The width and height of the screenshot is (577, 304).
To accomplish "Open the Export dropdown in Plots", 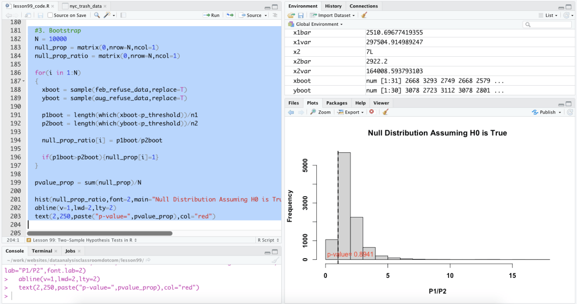I will pos(351,112).
